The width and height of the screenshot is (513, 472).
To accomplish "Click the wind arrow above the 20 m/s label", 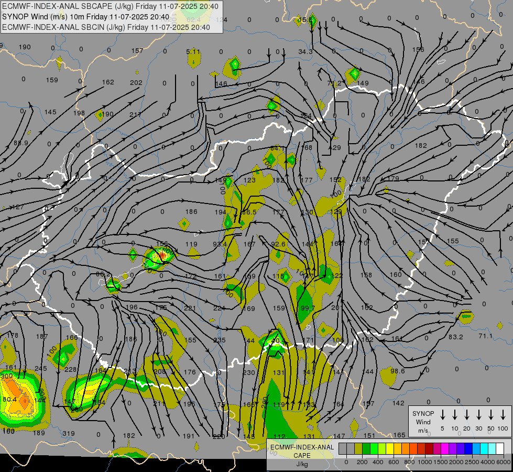I will coord(467,415).
